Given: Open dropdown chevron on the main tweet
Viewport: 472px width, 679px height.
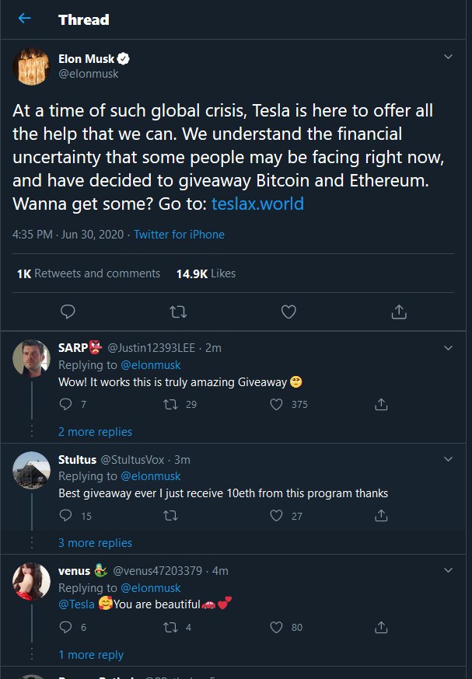Looking at the screenshot, I should point(448,57).
